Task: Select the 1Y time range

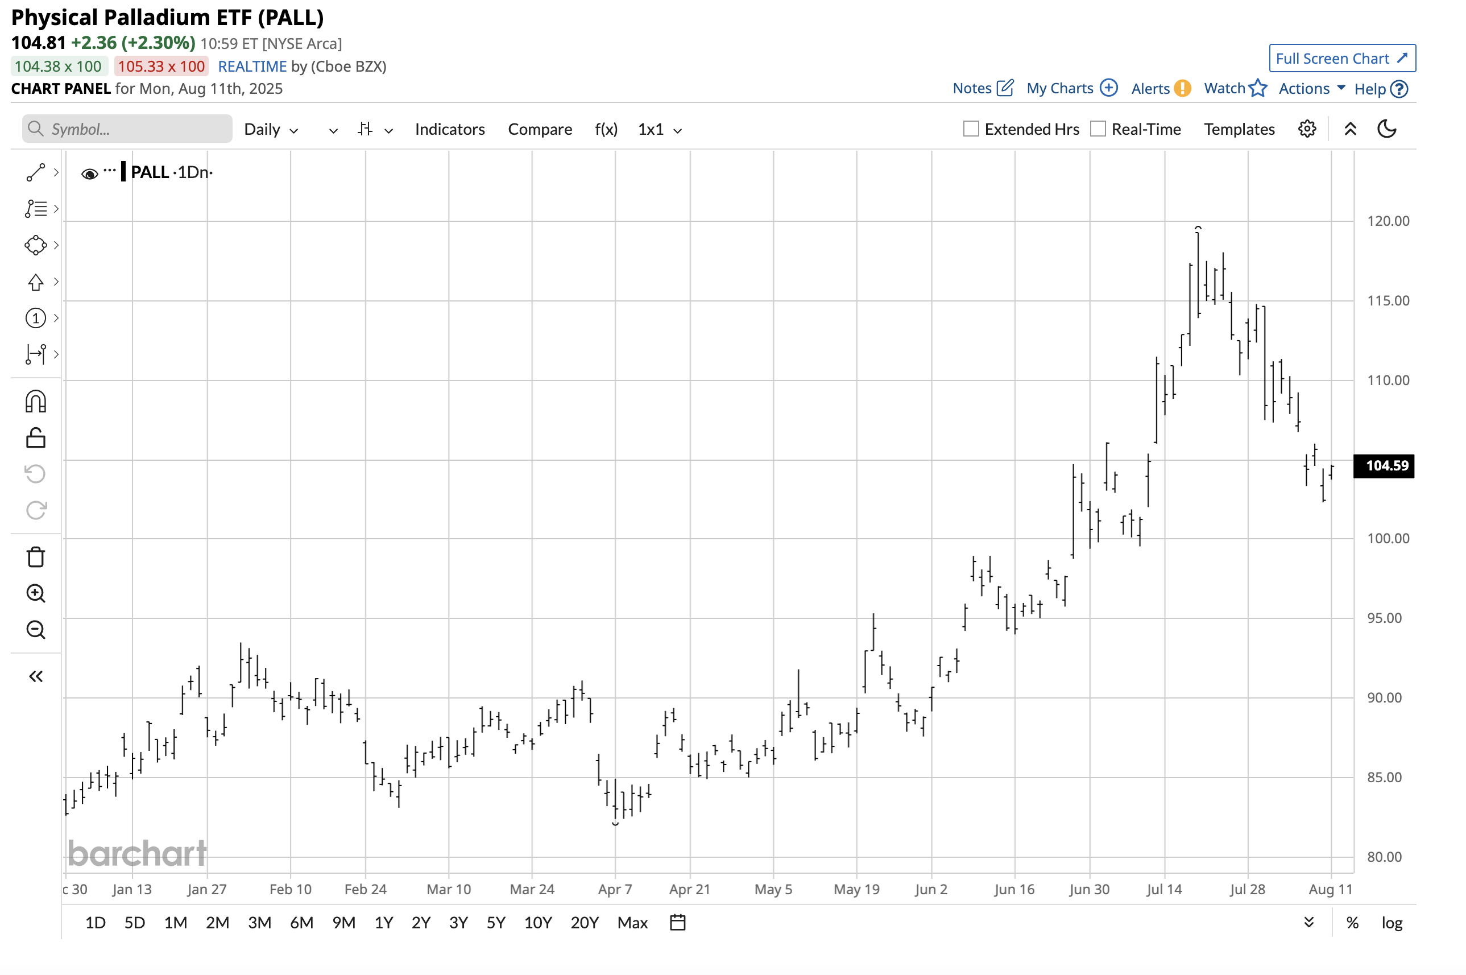Action: pos(383,922)
